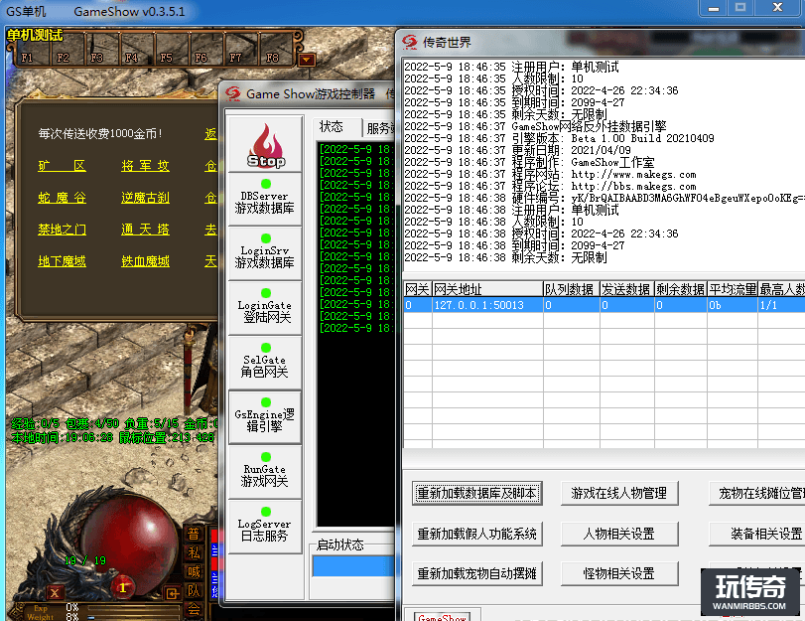Click the 网关地址 column header
This screenshot has width=805, height=621.
point(487,289)
